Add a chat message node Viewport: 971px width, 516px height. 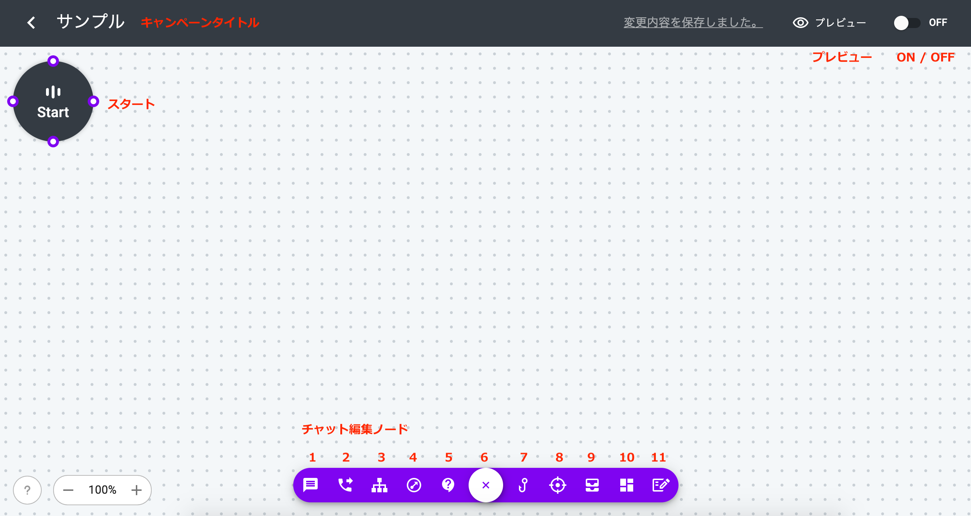(x=310, y=485)
